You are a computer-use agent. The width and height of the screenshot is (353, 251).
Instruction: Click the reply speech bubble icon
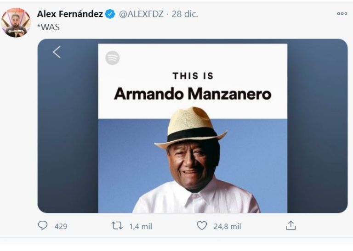coord(43,226)
